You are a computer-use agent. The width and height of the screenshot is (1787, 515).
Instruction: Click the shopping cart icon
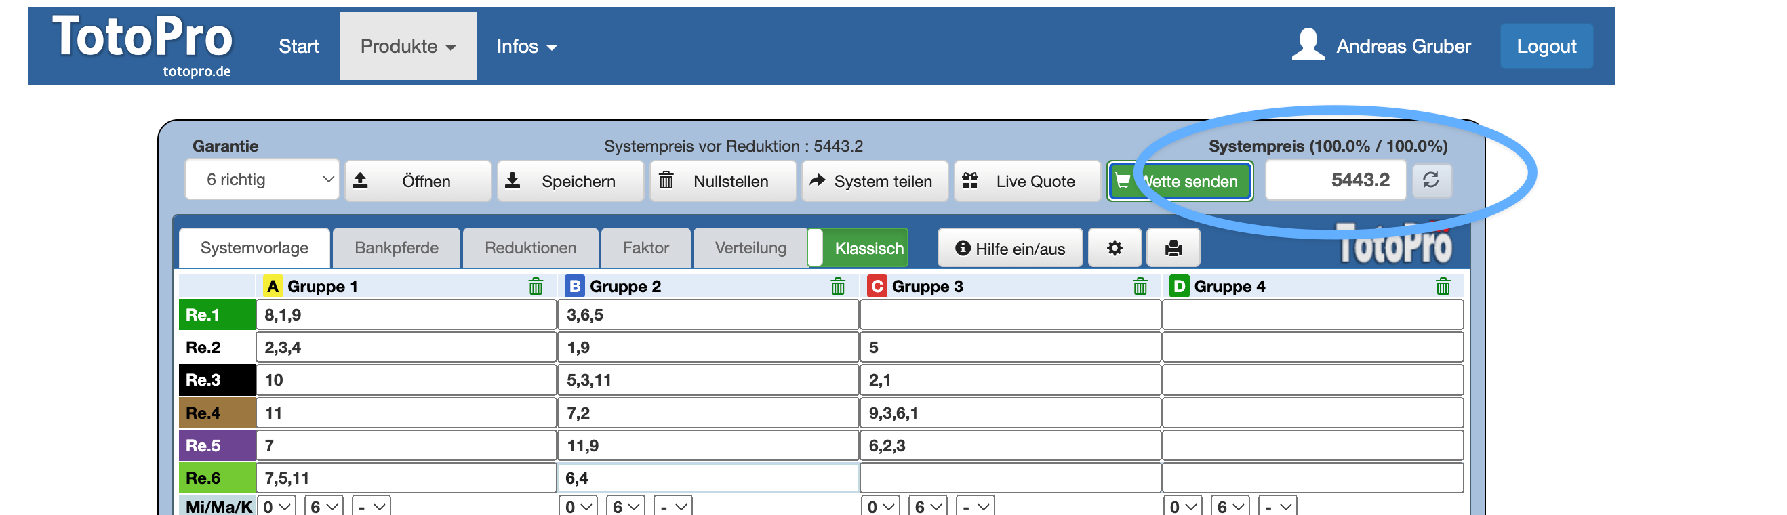click(x=1123, y=181)
